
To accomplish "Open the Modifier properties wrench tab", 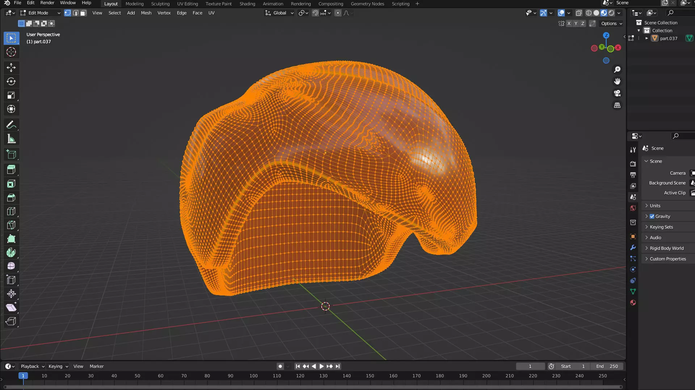I will point(633,248).
